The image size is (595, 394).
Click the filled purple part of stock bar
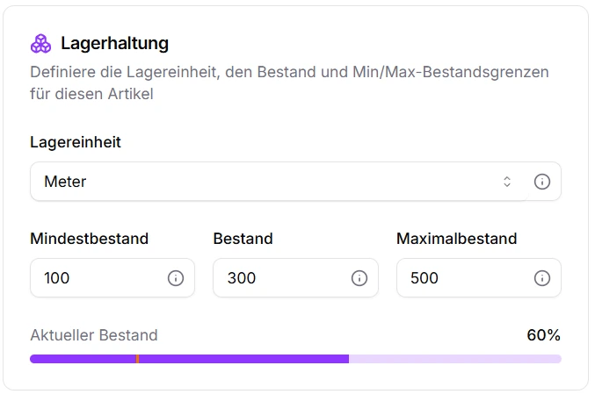[246, 359]
